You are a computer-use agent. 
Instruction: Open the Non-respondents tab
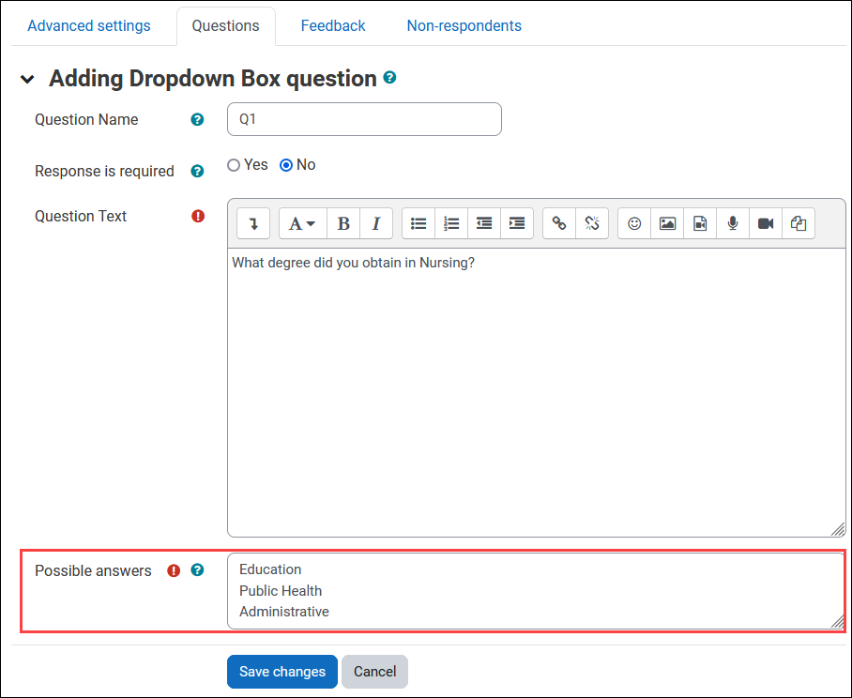click(x=464, y=25)
